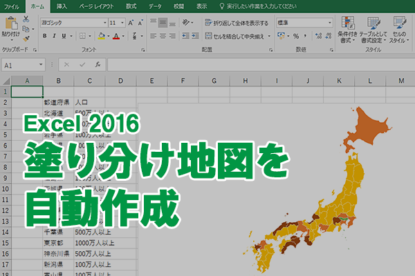Click the formula bar confirm checkmark
The image size is (415, 276).
pos(82,65)
